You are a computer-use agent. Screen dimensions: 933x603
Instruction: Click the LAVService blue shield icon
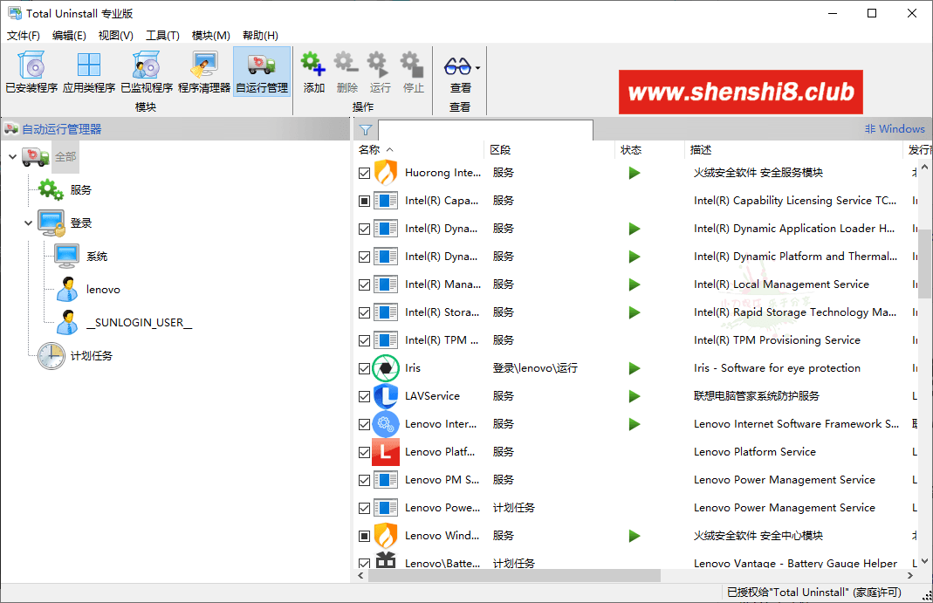click(x=386, y=396)
